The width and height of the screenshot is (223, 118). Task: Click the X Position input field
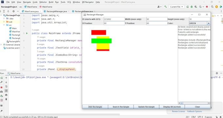click(114, 23)
